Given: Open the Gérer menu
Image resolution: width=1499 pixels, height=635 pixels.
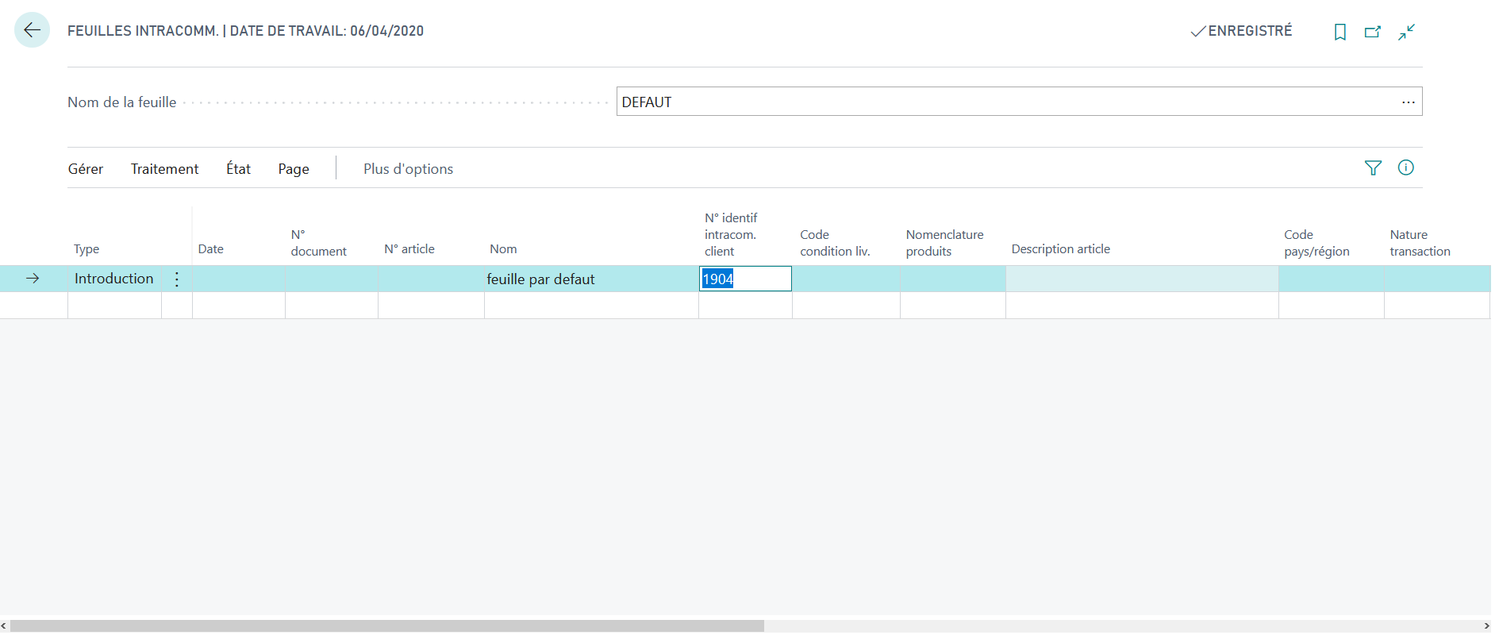Looking at the screenshot, I should click(86, 169).
